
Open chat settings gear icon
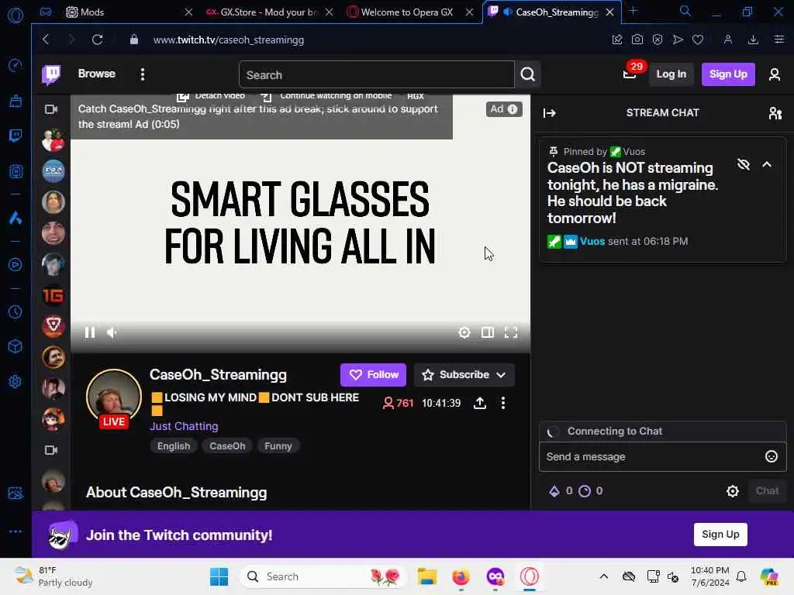tap(732, 490)
